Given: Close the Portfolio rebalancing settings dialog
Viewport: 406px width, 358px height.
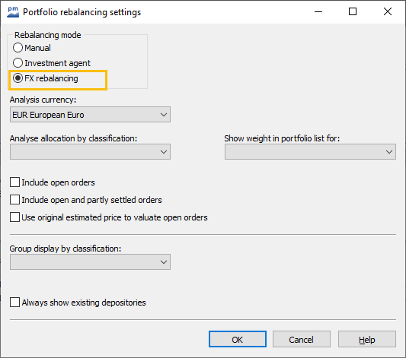Looking at the screenshot, I should 388,12.
